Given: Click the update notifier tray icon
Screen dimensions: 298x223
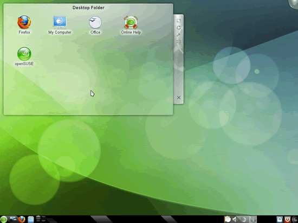Looking at the screenshot, I should pos(244,220).
